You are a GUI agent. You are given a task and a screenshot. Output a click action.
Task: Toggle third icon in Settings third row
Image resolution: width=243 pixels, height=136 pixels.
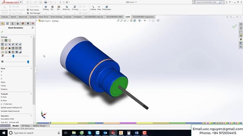9,48
